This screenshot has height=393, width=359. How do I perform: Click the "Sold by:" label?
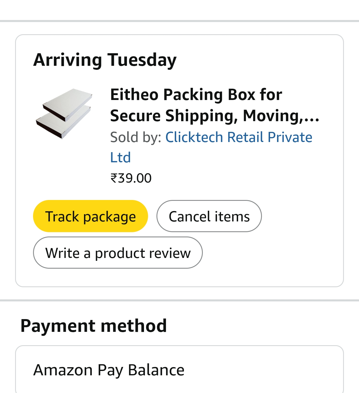(x=136, y=137)
